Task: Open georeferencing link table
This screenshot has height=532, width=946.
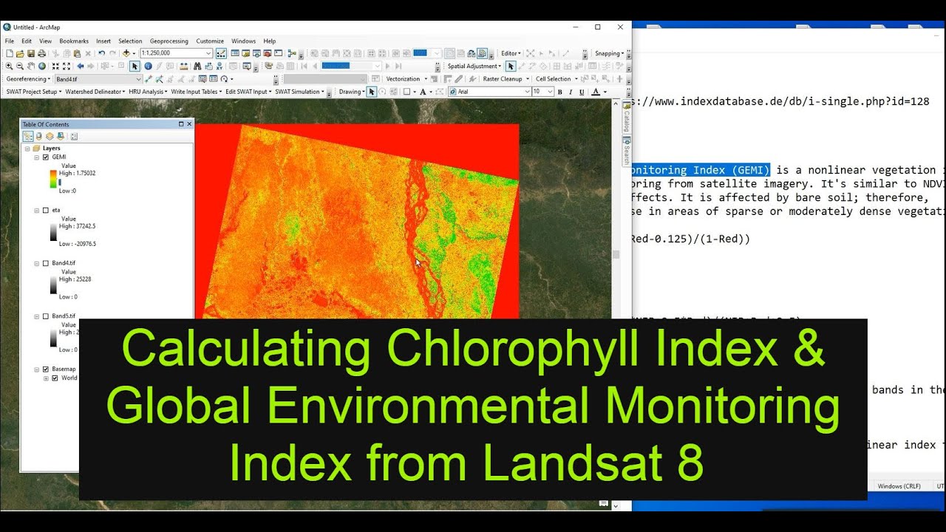Action: pyautogui.click(x=213, y=79)
